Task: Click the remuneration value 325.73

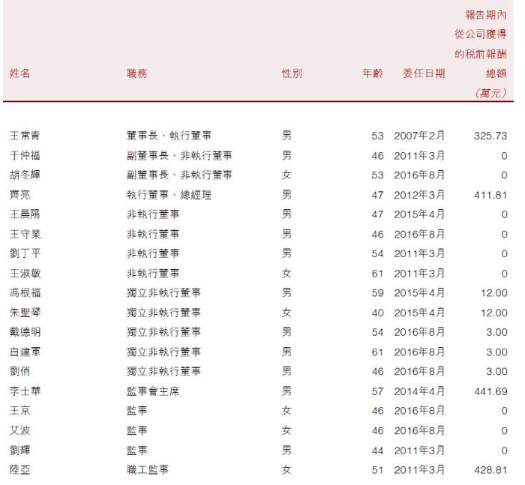Action: [x=490, y=136]
